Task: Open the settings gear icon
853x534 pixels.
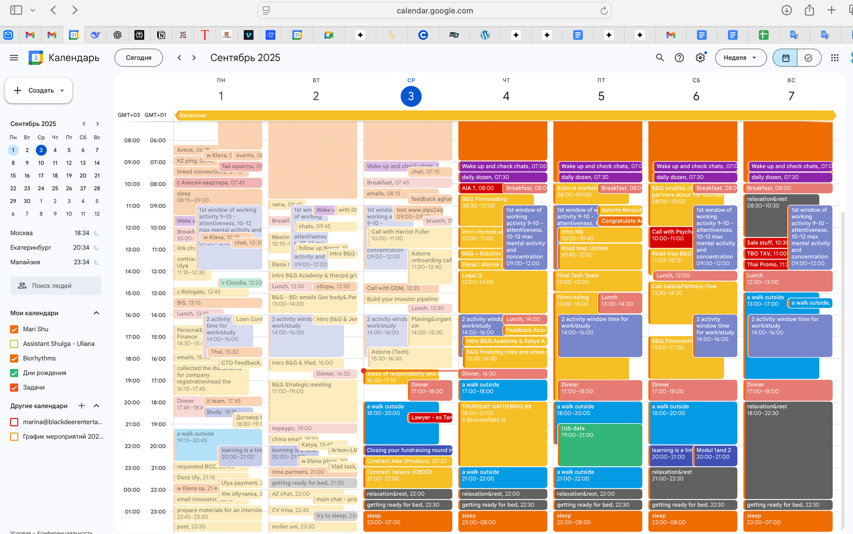Action: [x=700, y=58]
